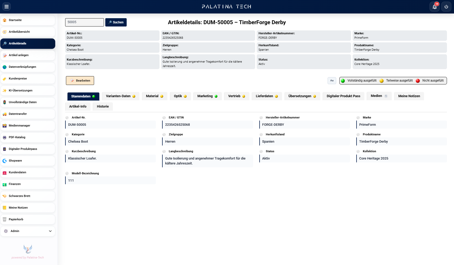Image resolution: width=454 pixels, height=265 pixels.
Task: Open the hamburger menu icon
Action: coord(7,6)
